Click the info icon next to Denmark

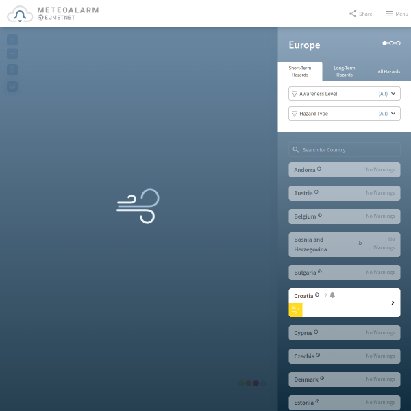(x=322, y=378)
